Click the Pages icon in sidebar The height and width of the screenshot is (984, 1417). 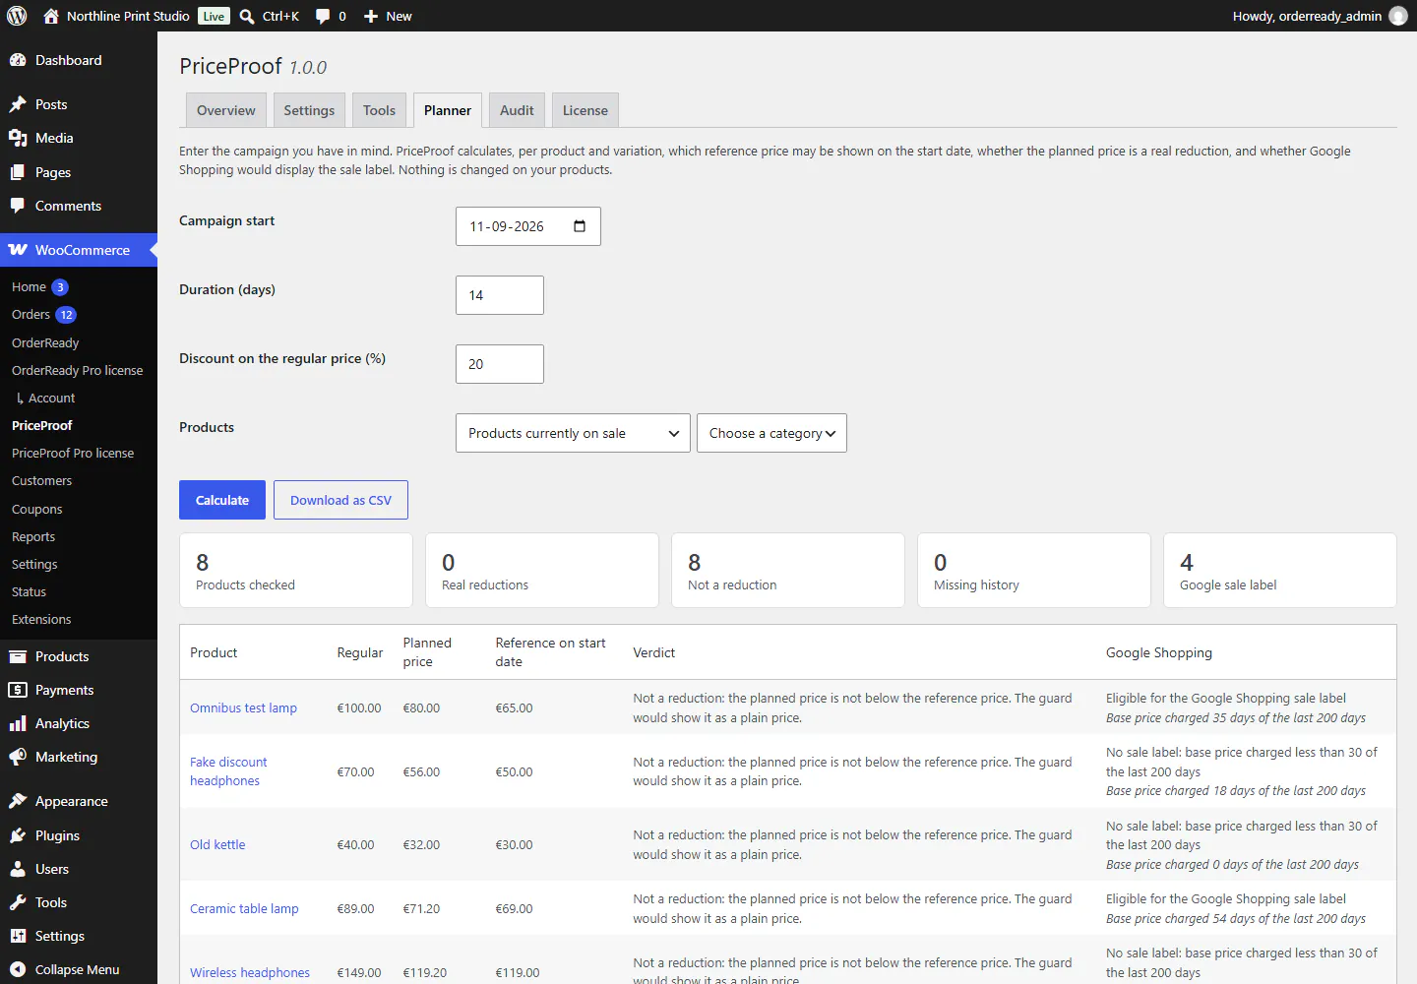18,172
